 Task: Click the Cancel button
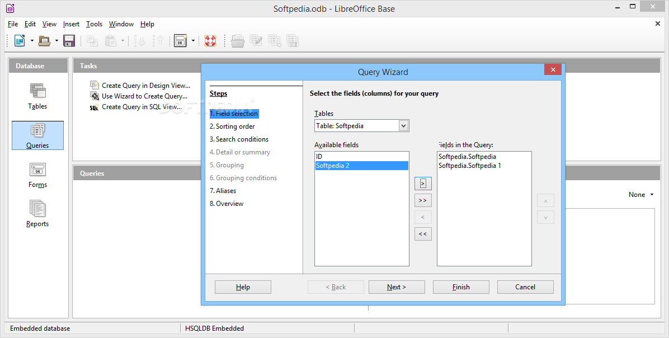click(525, 287)
